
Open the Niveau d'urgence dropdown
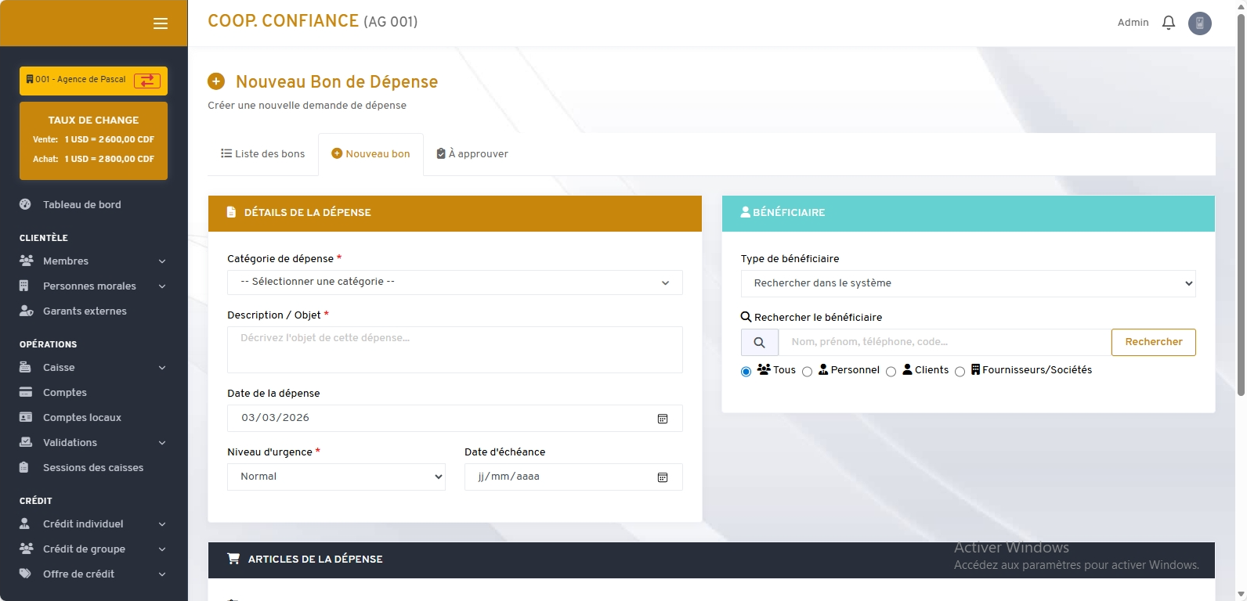[336, 477]
